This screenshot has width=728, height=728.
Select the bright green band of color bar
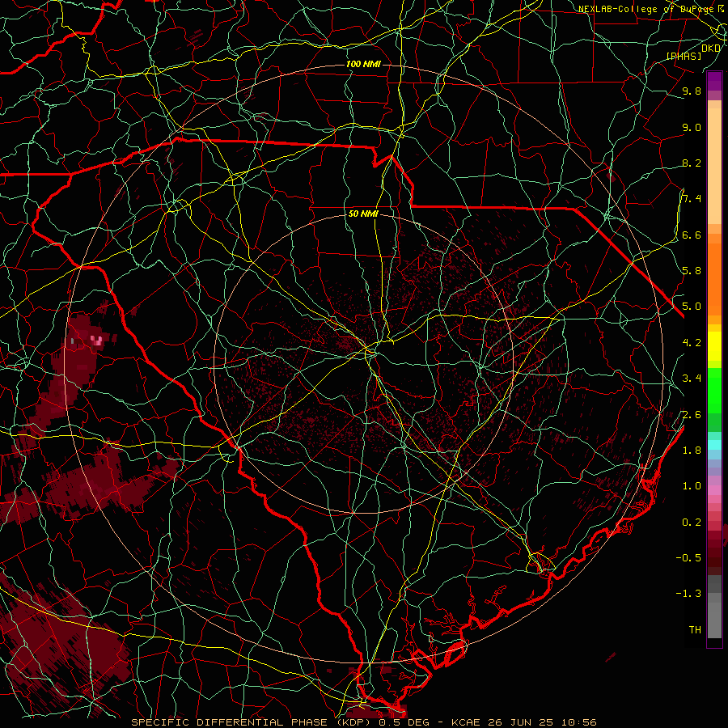[x=714, y=390]
